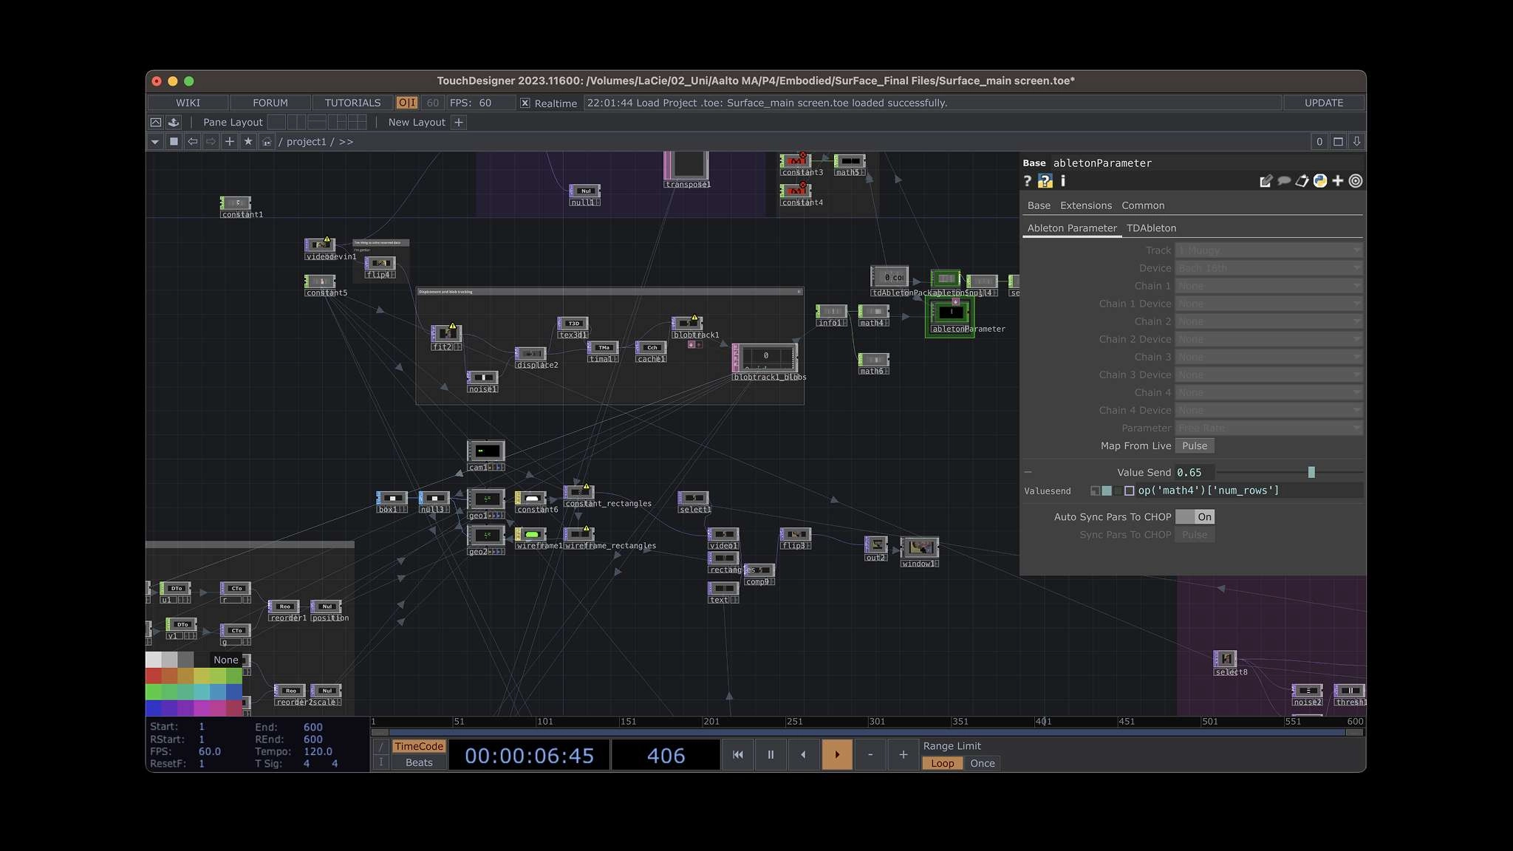Pause the timeline playback

pos(771,754)
